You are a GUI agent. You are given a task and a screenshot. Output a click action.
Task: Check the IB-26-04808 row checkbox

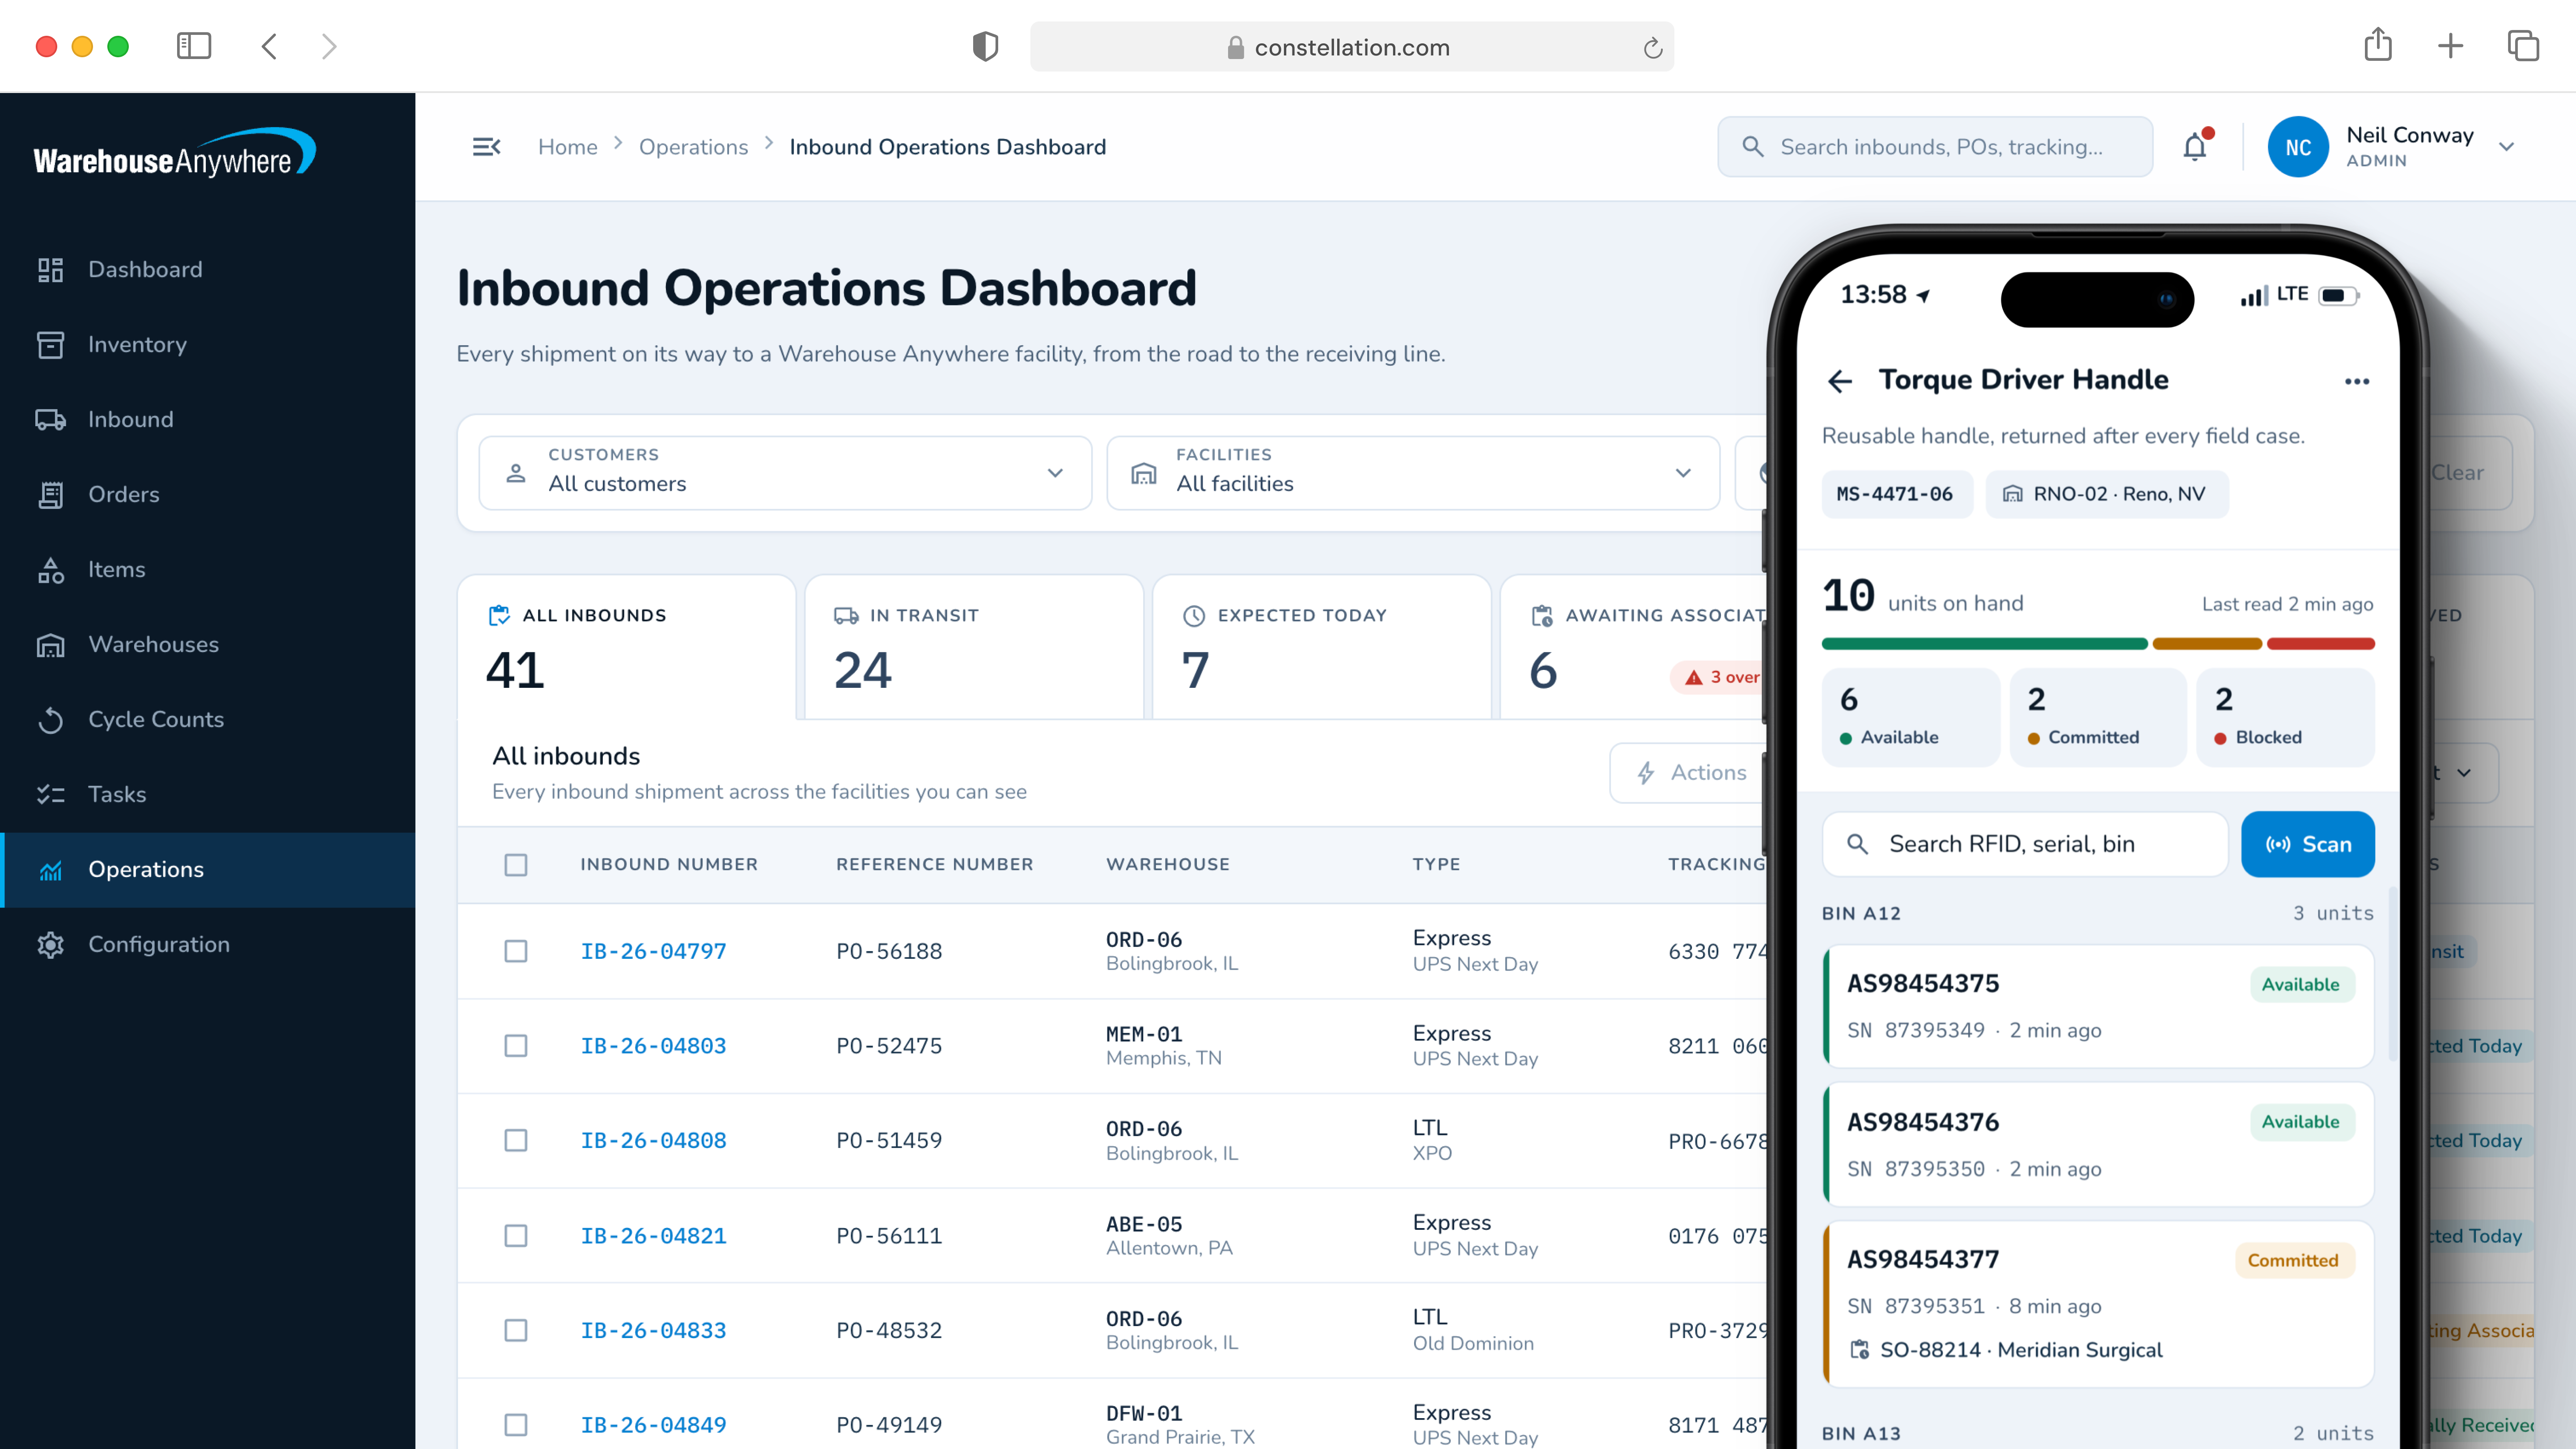[x=516, y=1141]
